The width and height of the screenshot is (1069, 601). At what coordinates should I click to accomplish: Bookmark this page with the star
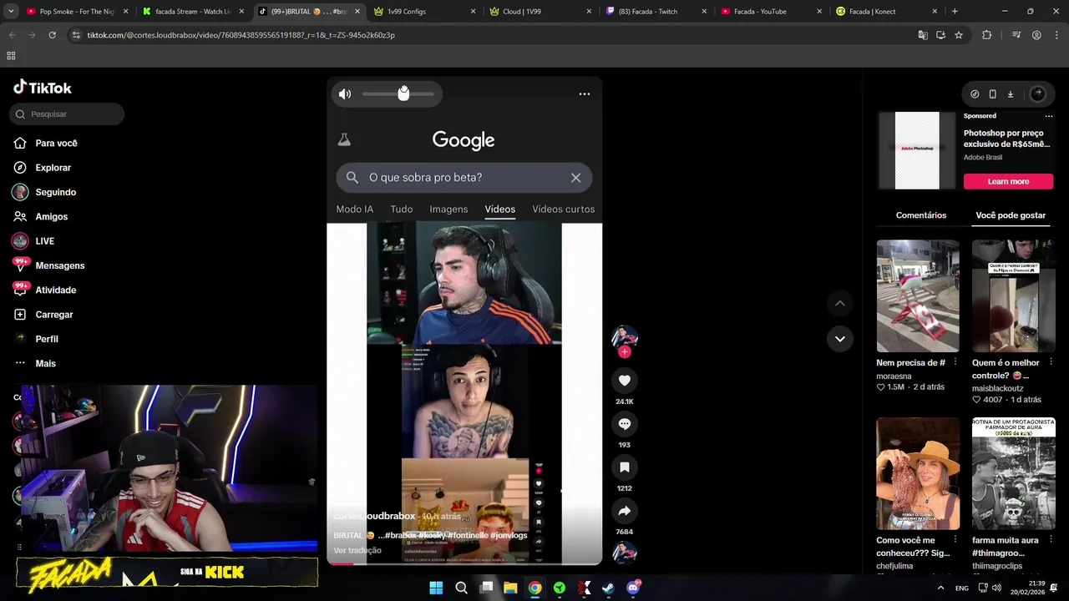(959, 35)
